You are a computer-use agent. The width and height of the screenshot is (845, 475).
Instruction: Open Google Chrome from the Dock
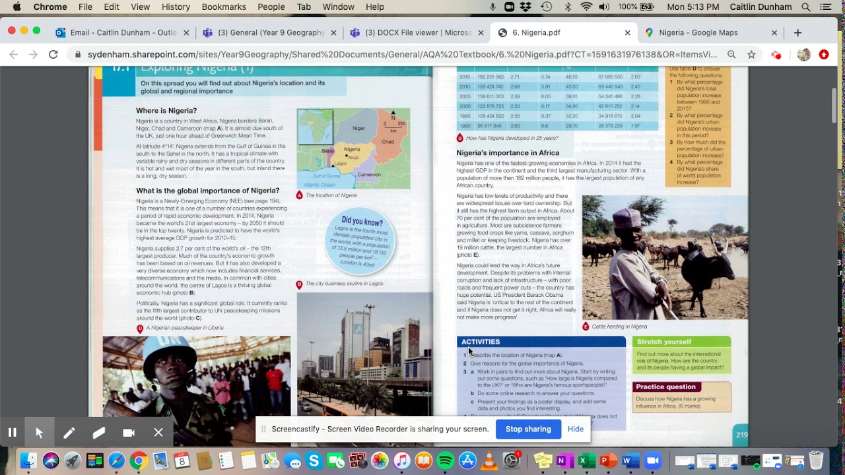(x=138, y=460)
